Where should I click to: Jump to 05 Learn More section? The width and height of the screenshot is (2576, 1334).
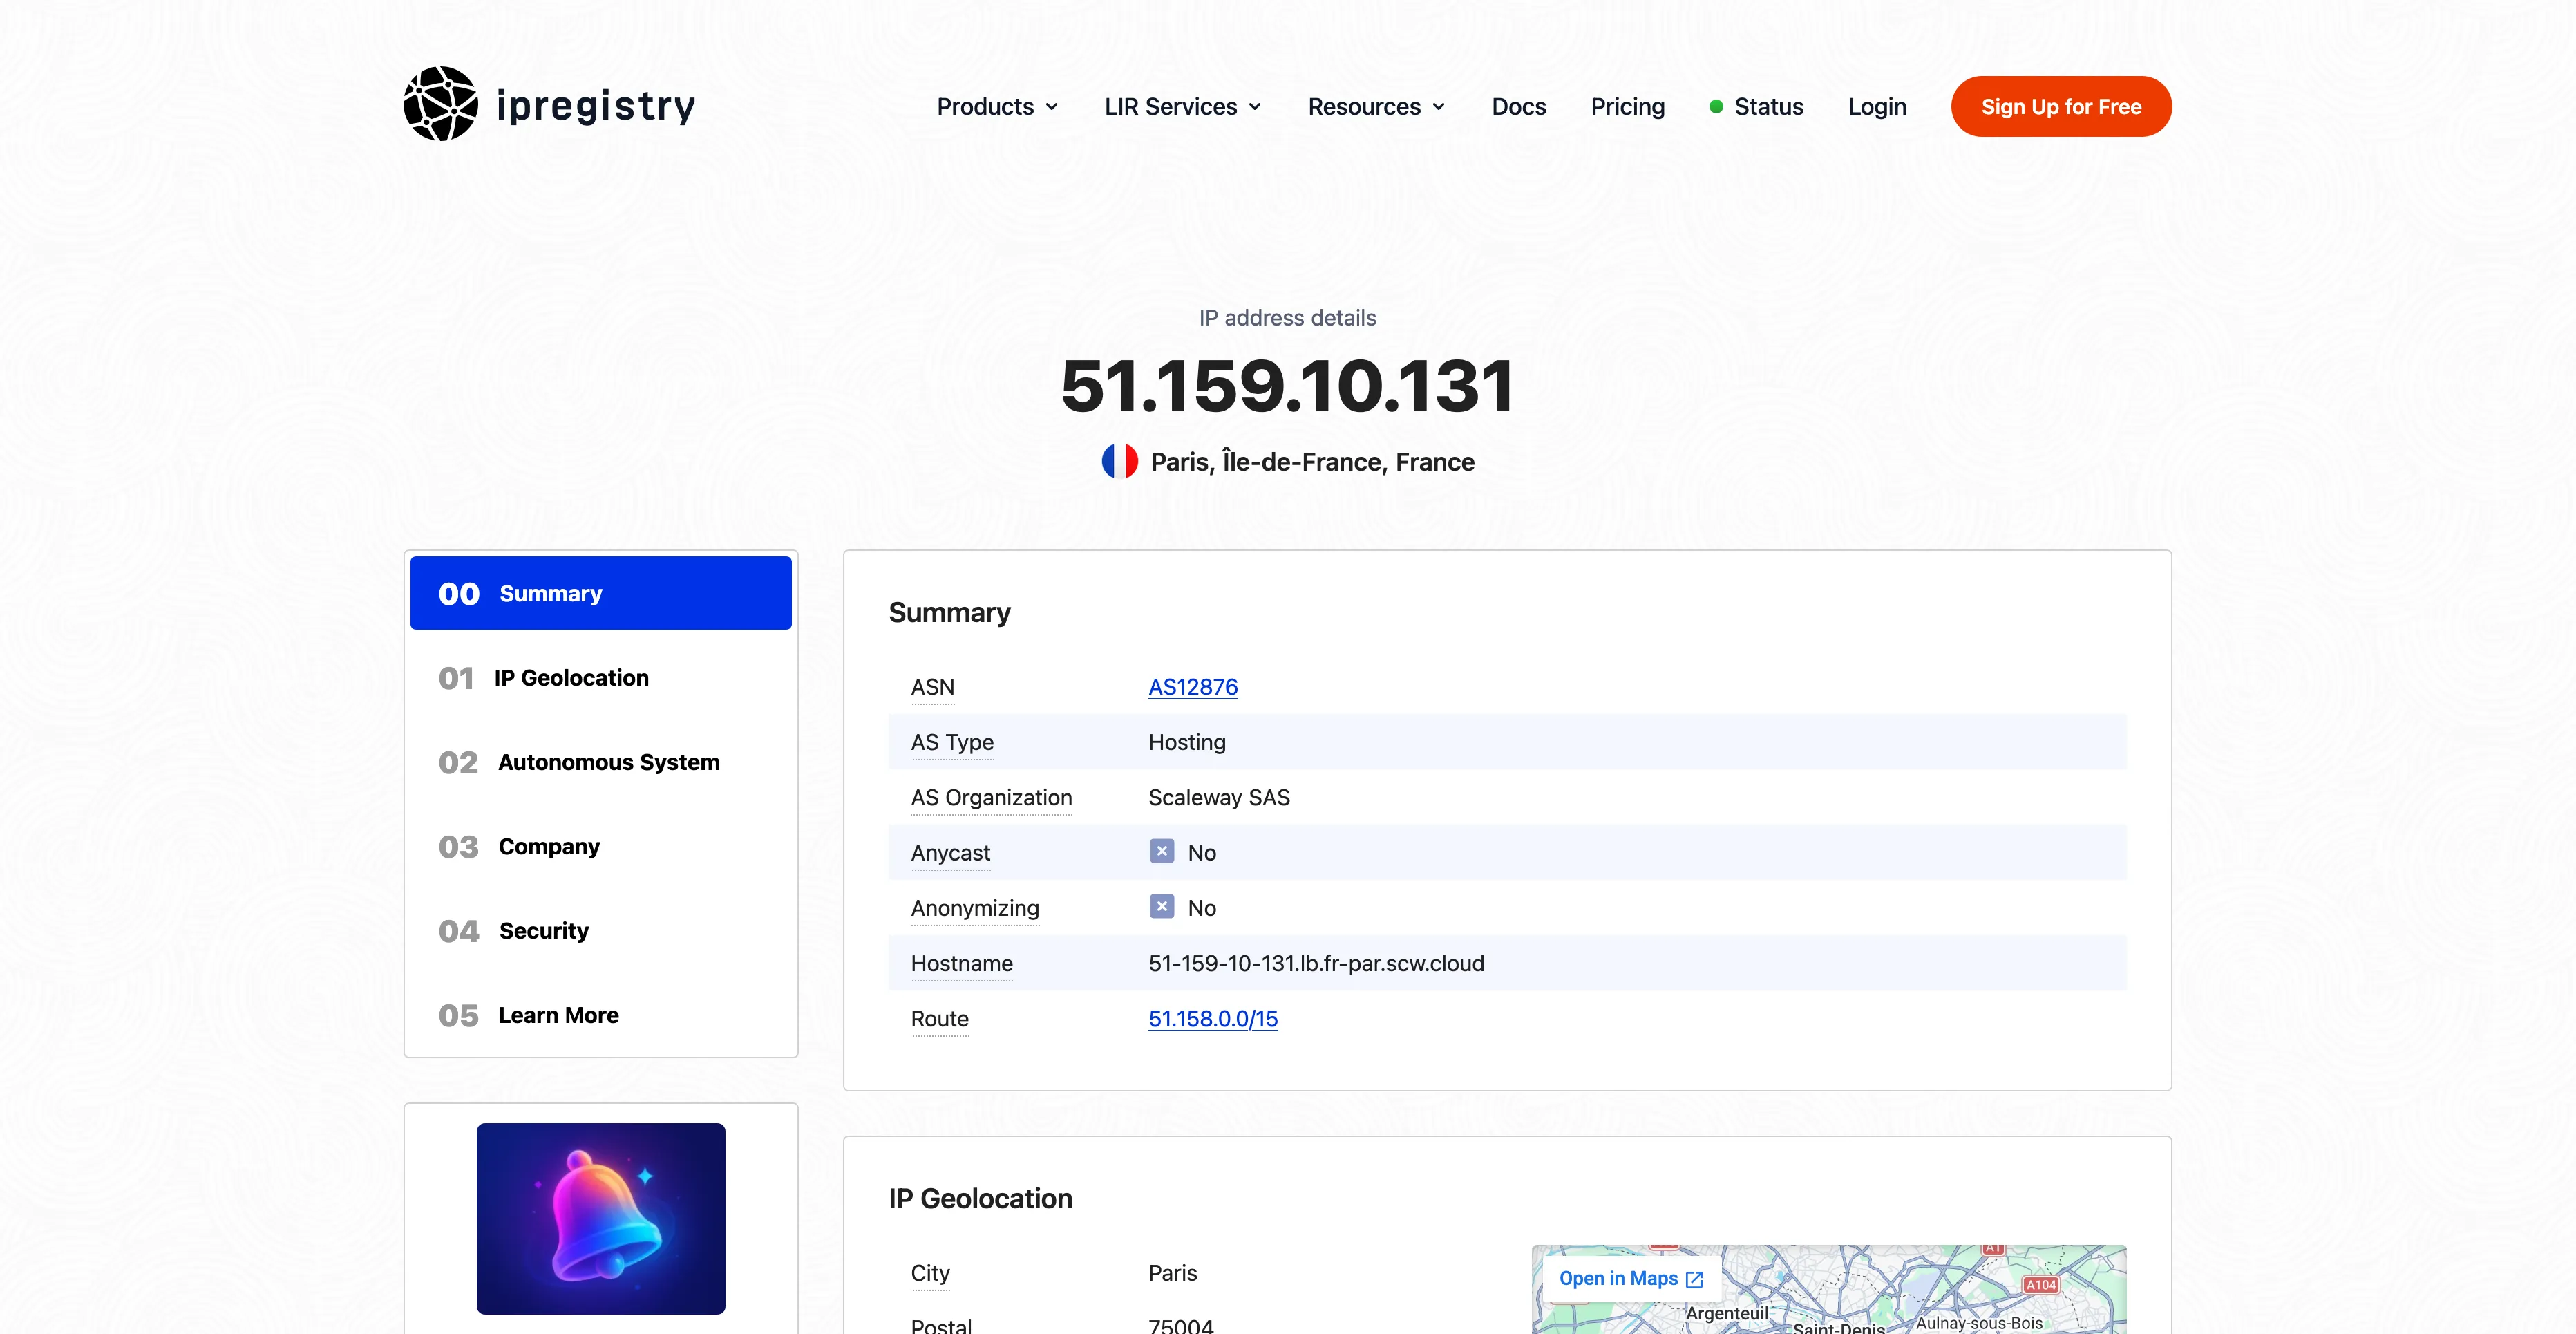(601, 1015)
